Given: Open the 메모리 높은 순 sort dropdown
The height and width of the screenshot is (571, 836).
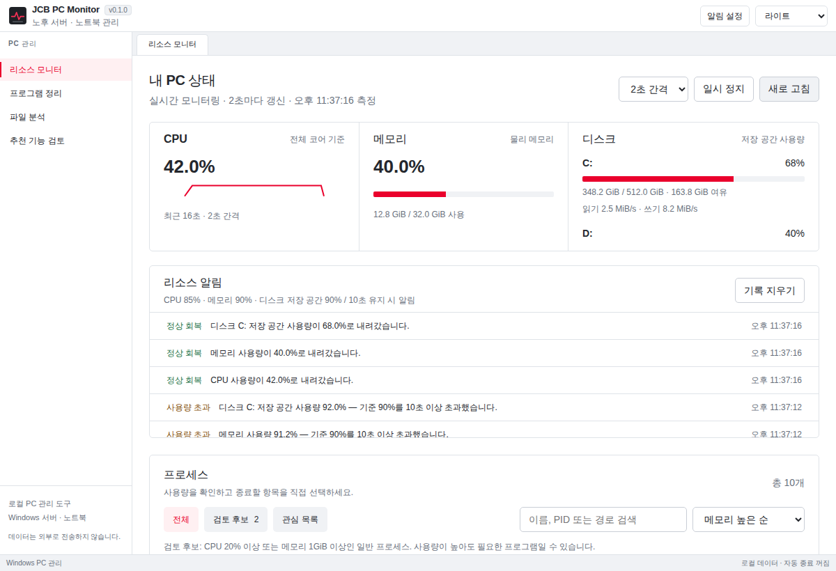Looking at the screenshot, I should coord(748,519).
